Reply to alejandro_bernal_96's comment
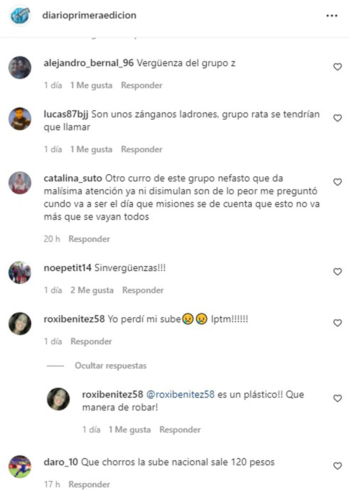Image resolution: width=349 pixels, height=503 pixels. pos(142,85)
